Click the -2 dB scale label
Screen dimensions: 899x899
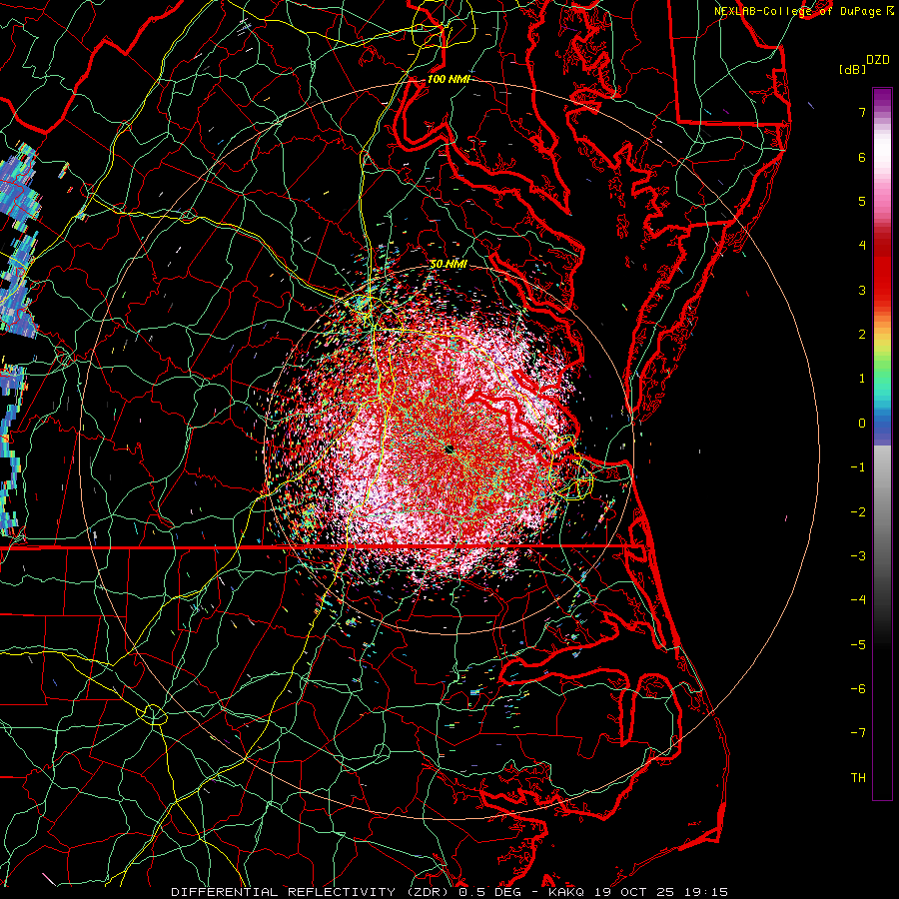point(858,512)
